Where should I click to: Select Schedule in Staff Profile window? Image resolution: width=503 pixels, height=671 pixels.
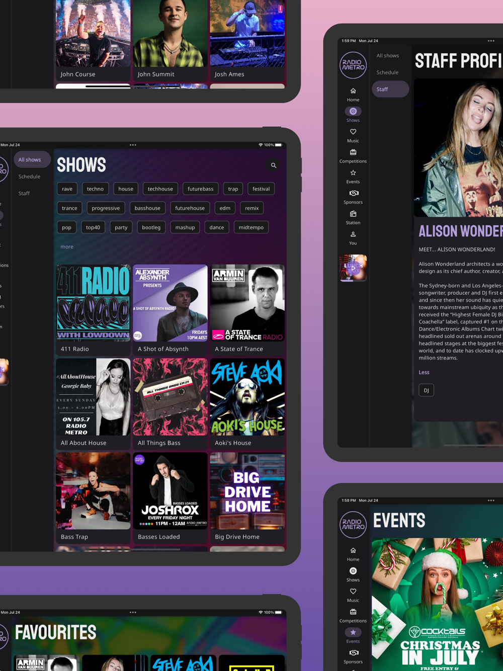tap(387, 72)
